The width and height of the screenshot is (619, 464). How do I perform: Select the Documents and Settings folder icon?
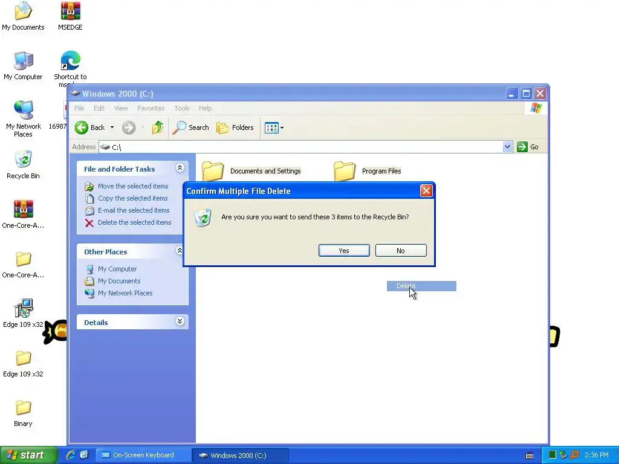pos(213,171)
